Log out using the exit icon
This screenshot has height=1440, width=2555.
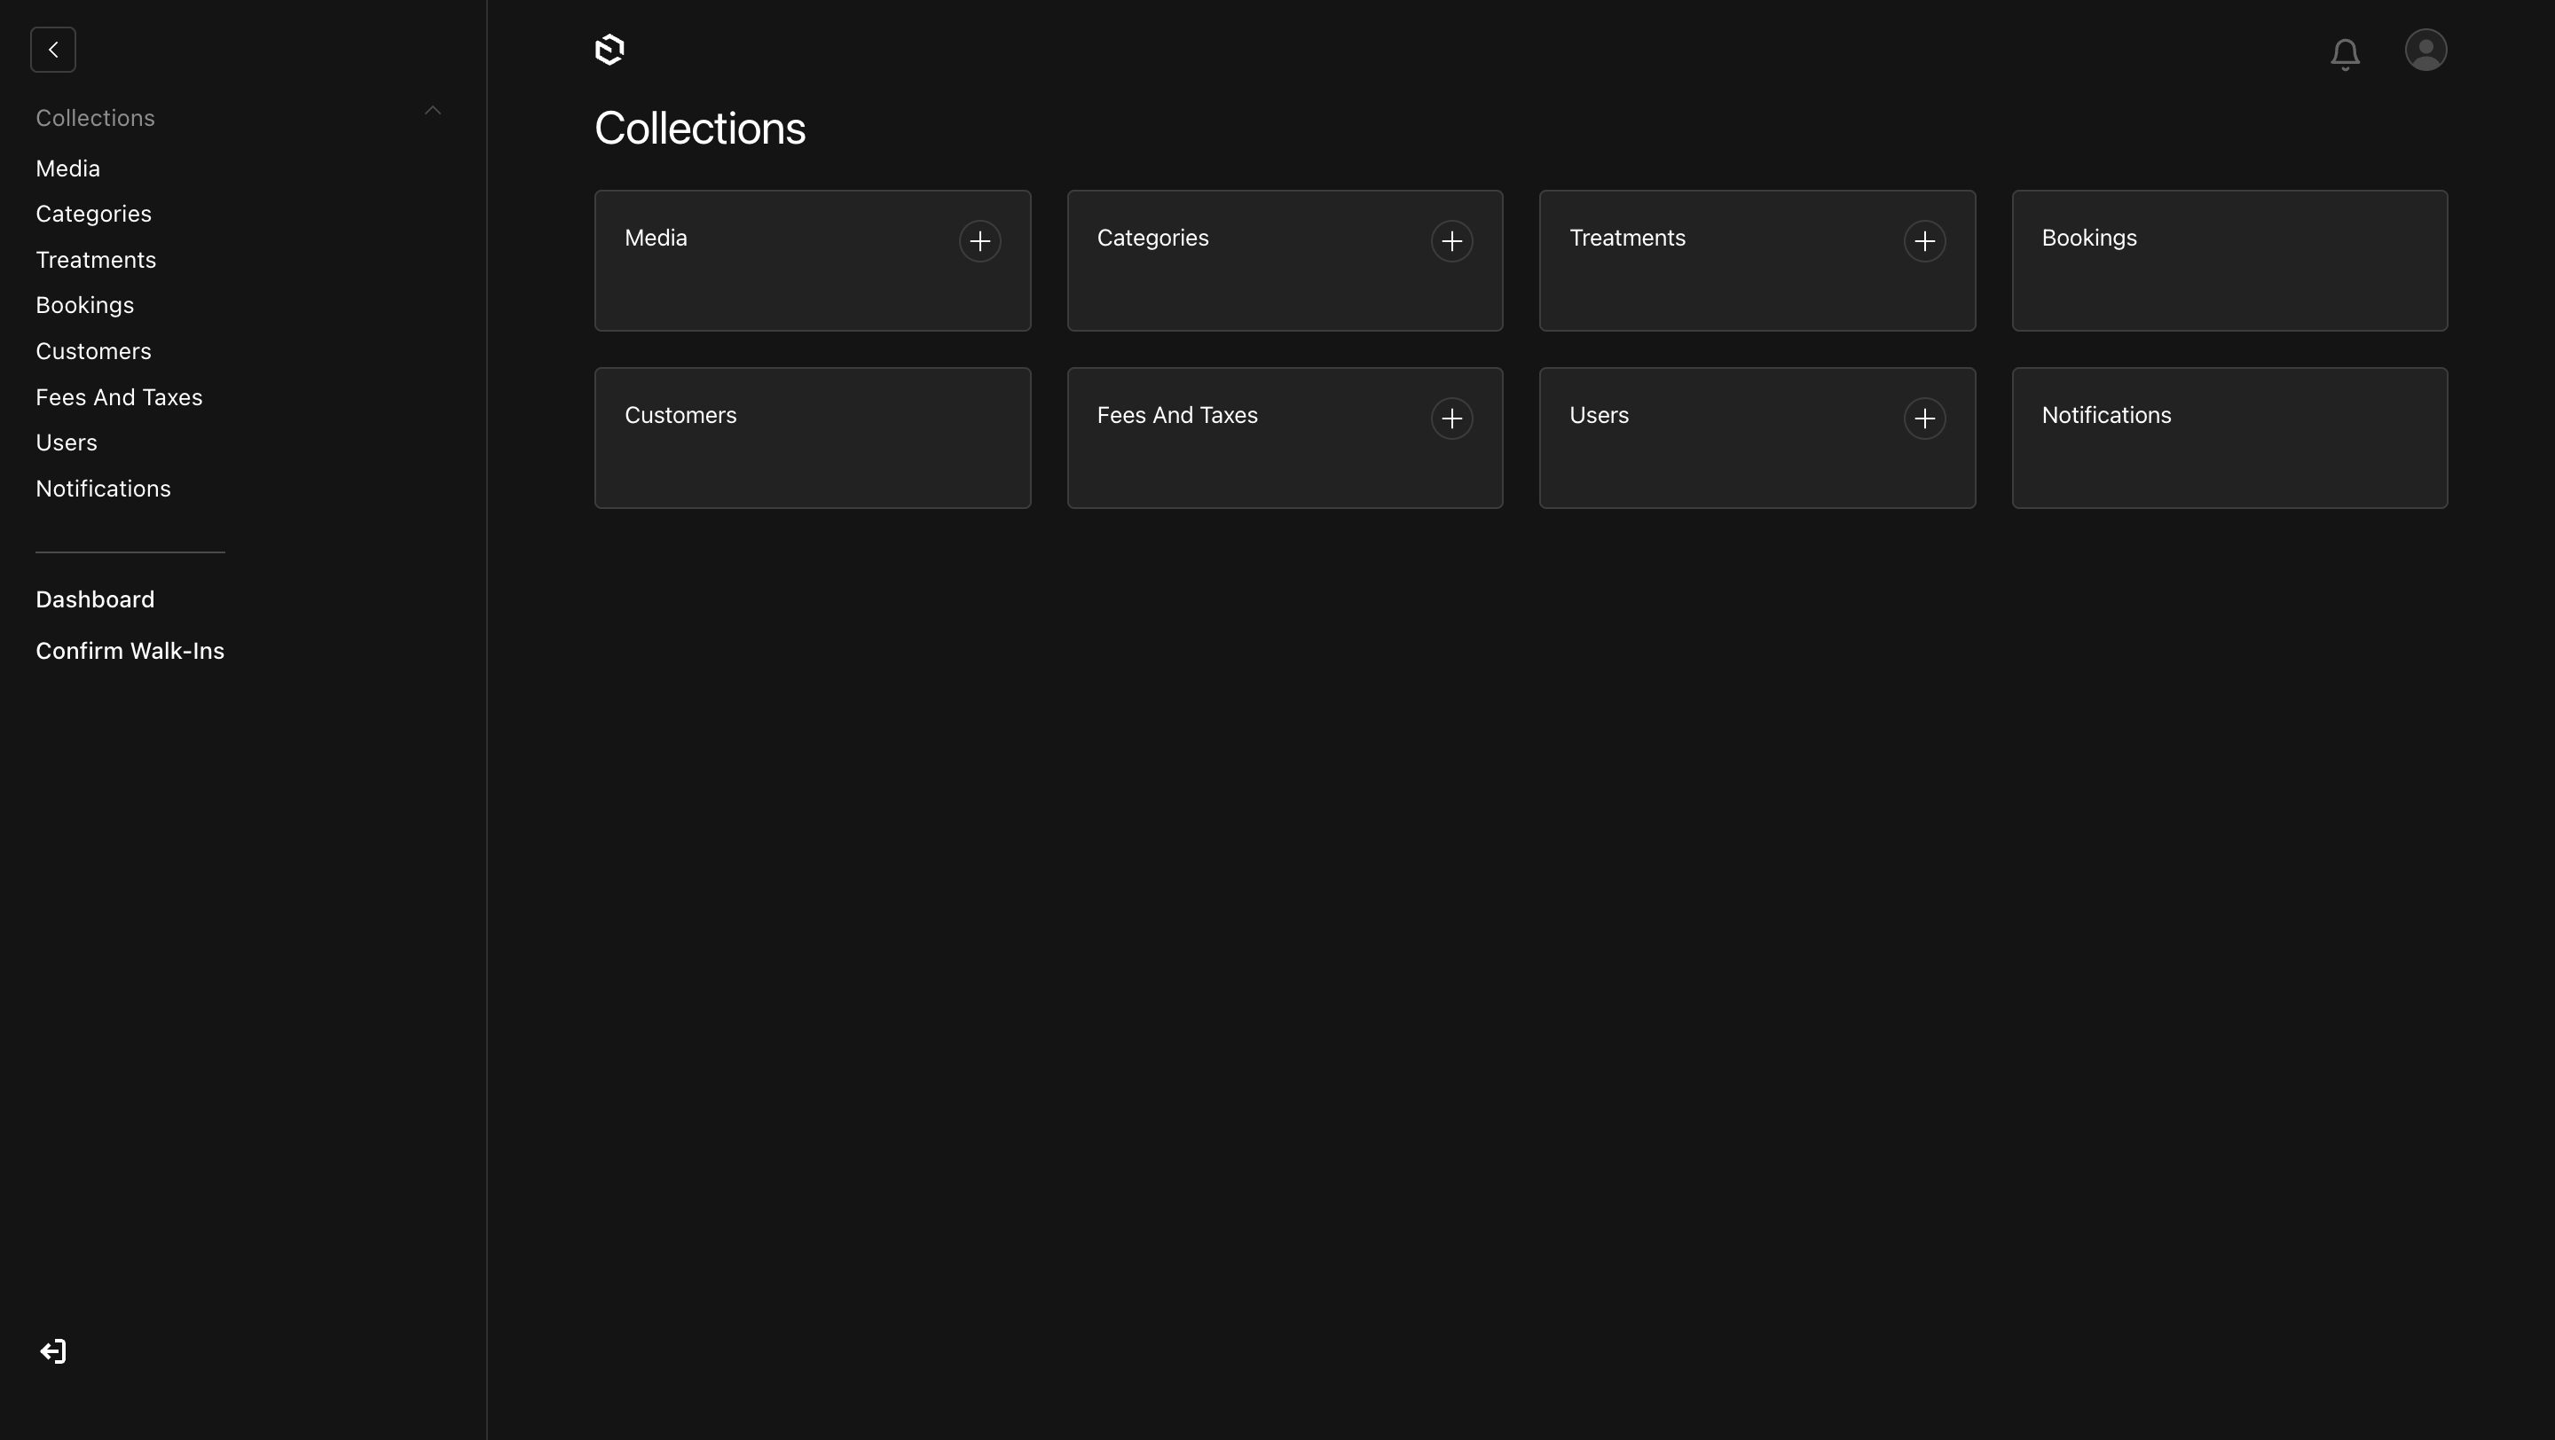click(x=52, y=1350)
